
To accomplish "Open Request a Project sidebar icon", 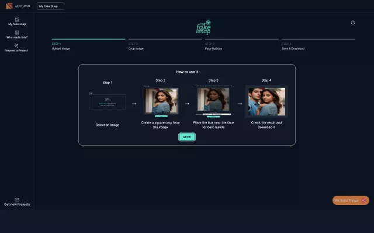I will (x=17, y=45).
